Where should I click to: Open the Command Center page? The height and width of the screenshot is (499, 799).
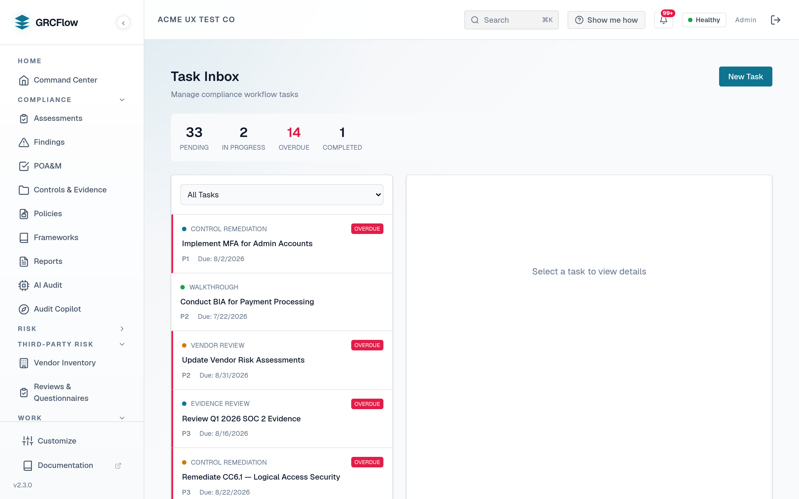(x=72, y=80)
